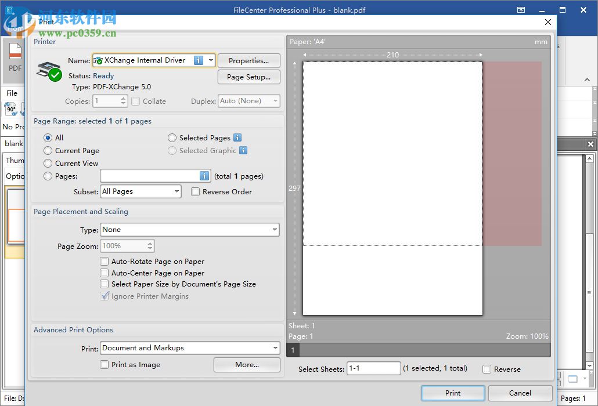Select the Current Page radio button
598x406 pixels.
click(48, 150)
